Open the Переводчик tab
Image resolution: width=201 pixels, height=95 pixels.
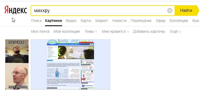141,21
